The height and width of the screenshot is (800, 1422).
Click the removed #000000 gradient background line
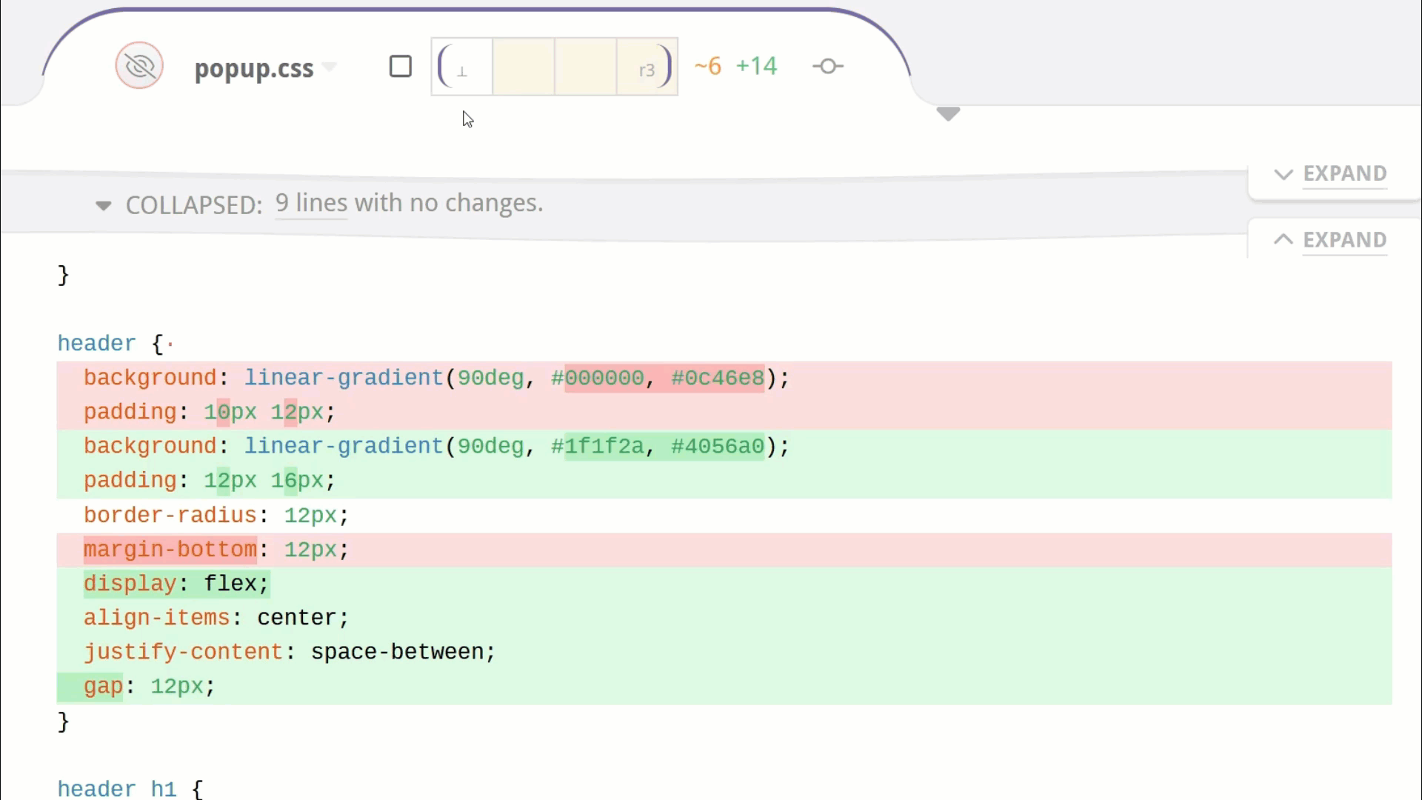(436, 378)
